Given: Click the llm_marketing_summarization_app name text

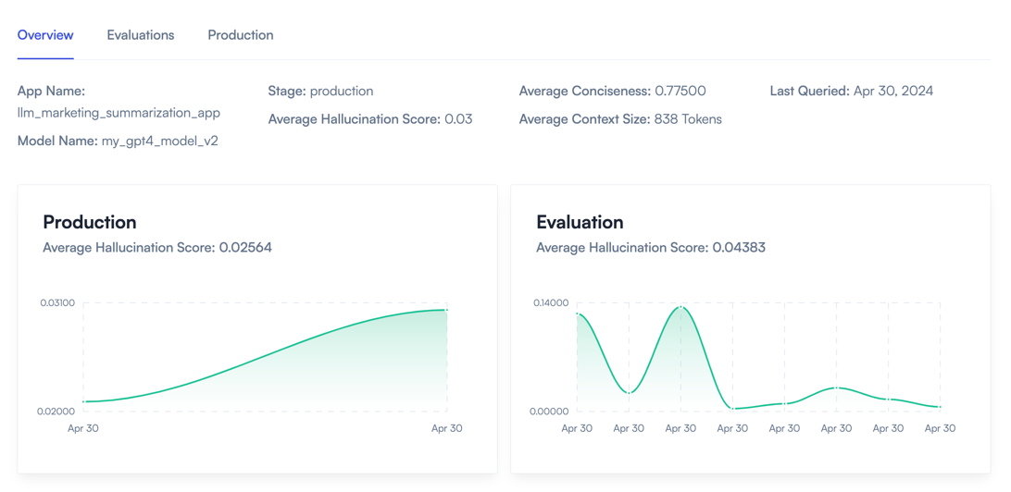Looking at the screenshot, I should pos(119,113).
